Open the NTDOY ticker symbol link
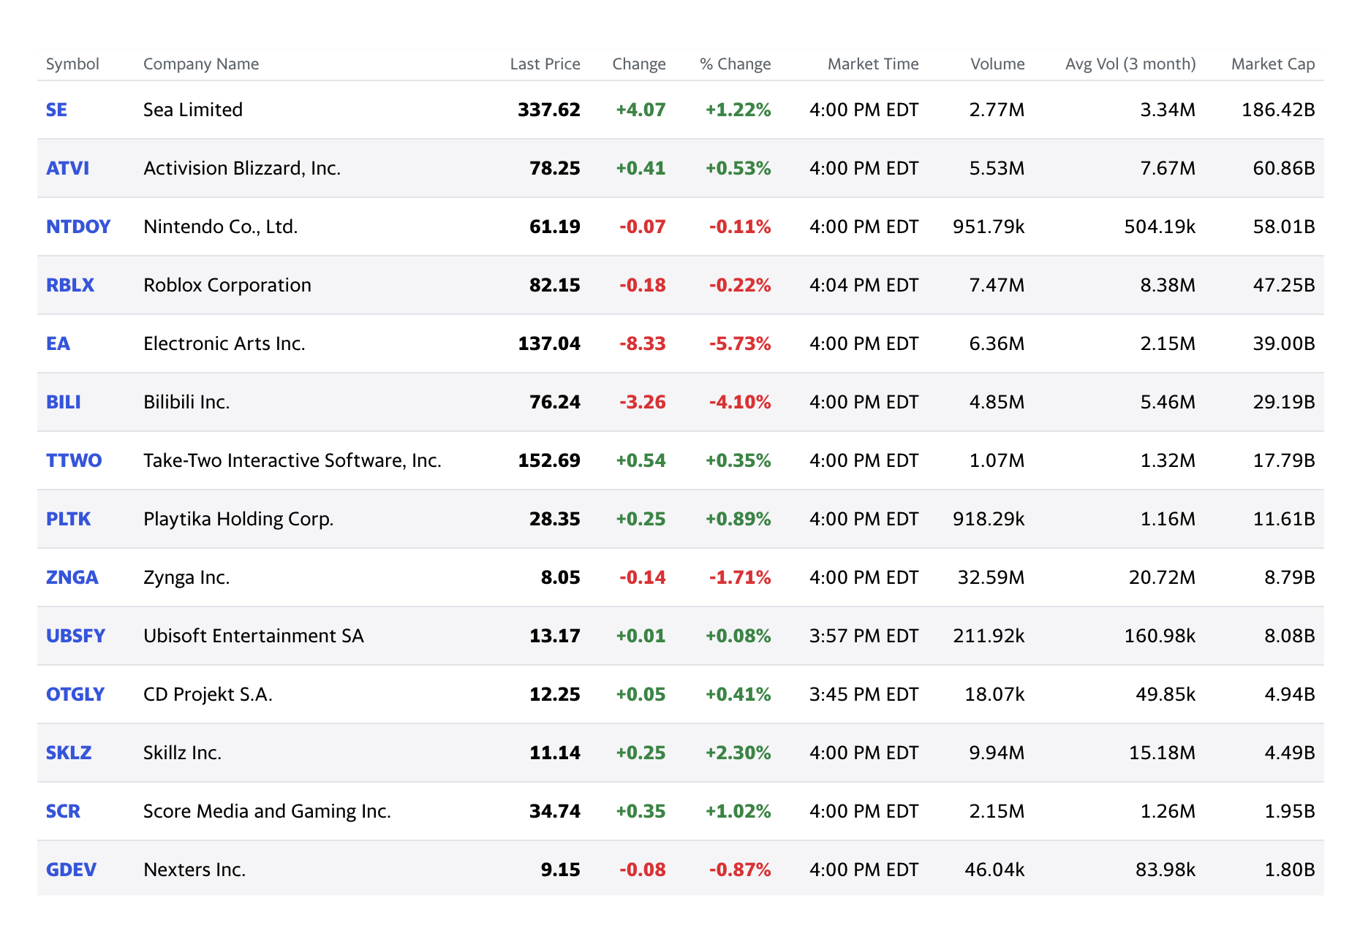1360x947 pixels. (x=78, y=227)
